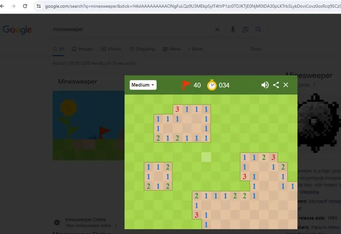
Task: Click the stopwatch timer icon
Action: [x=212, y=85]
